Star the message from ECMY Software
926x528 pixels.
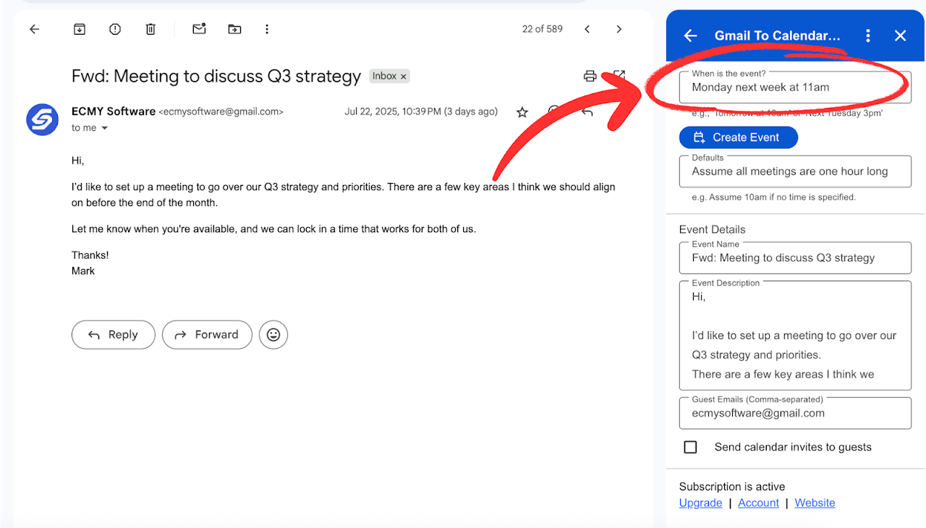pos(522,111)
